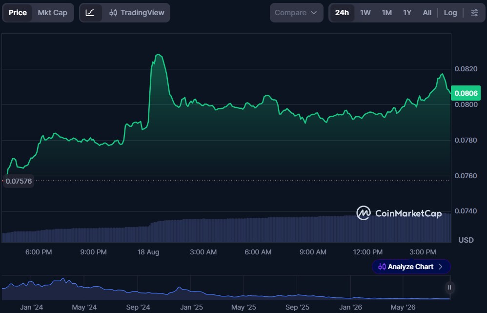Click the price peak near 18 Aug
The image size is (487, 313).
[159, 55]
